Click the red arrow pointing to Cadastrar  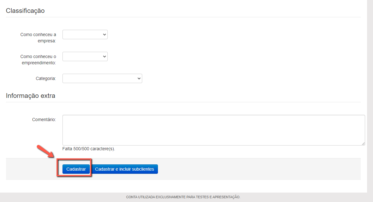pyautogui.click(x=46, y=151)
